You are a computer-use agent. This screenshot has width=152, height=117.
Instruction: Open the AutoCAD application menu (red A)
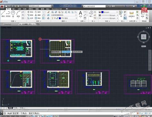click(x=2, y=7)
